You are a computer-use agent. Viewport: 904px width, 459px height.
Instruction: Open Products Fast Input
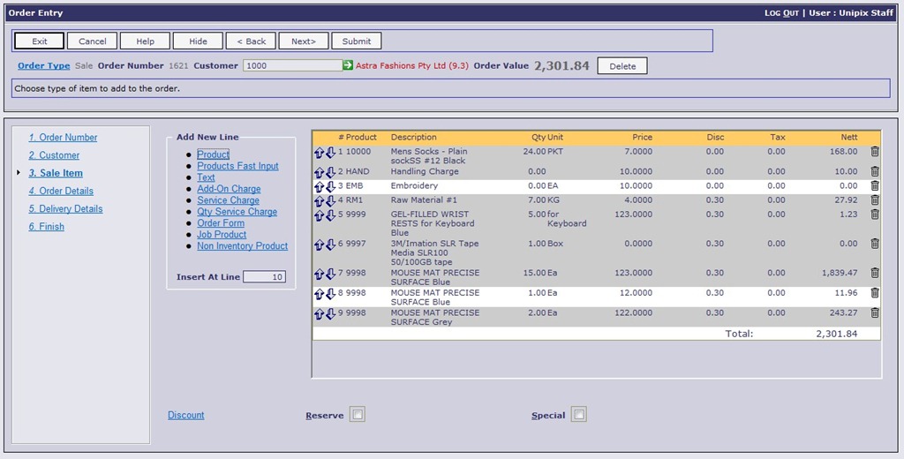[237, 166]
